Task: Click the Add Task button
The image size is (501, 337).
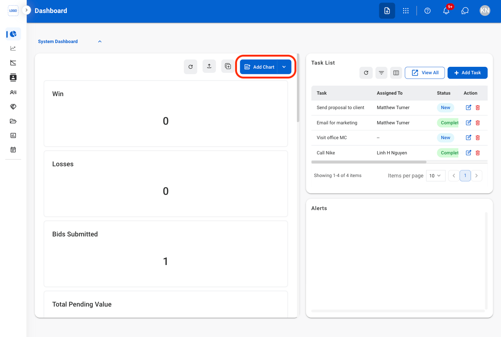Action: (468, 73)
